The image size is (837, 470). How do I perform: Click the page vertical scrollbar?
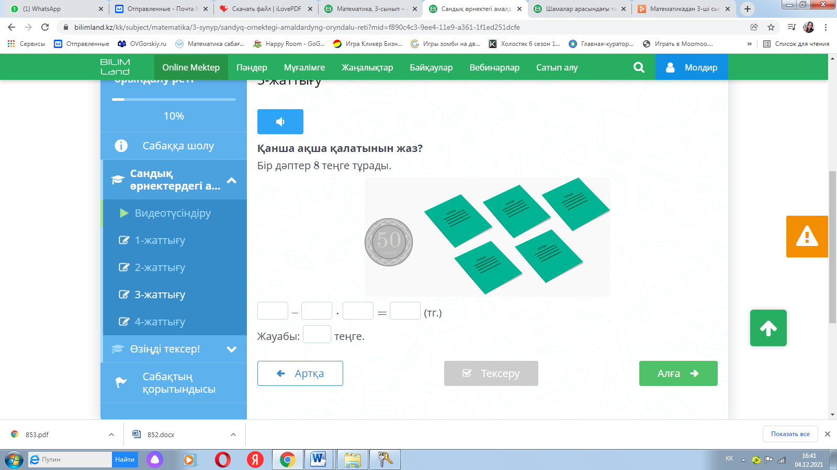pyautogui.click(x=832, y=247)
